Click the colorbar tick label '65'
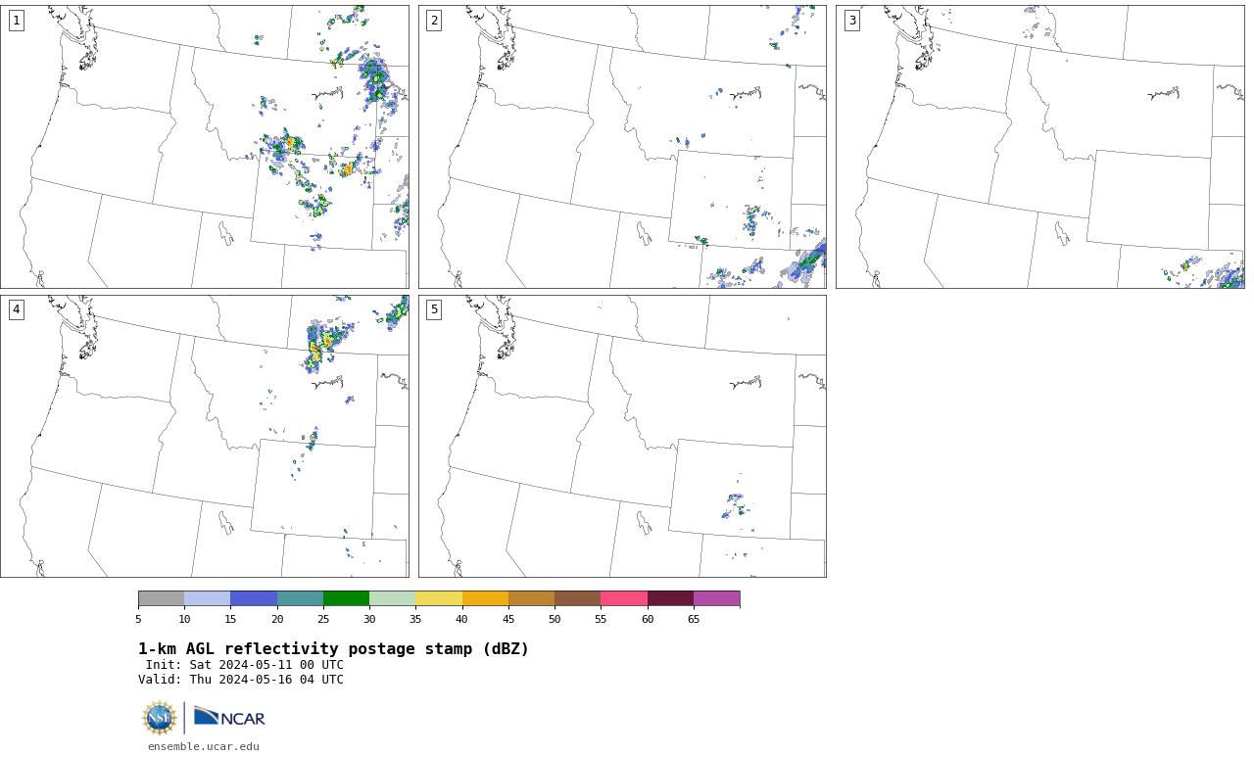 [694, 619]
